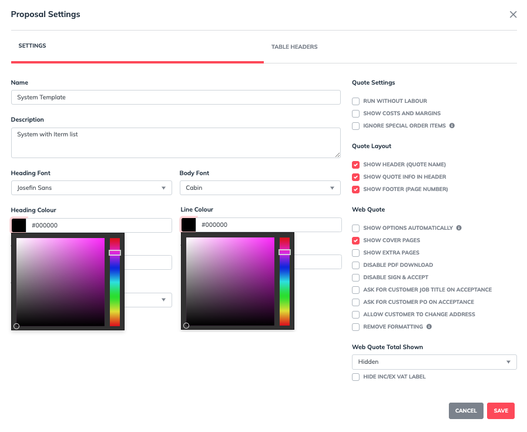This screenshot has height=432, width=527.
Task: Click info icon next to Show Options Automatically
Action: coord(459,228)
